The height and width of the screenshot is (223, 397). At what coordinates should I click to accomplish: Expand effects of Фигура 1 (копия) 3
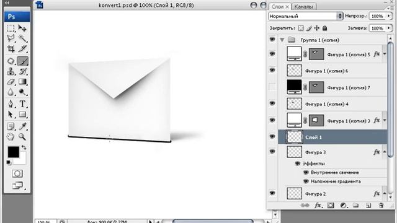point(385,121)
